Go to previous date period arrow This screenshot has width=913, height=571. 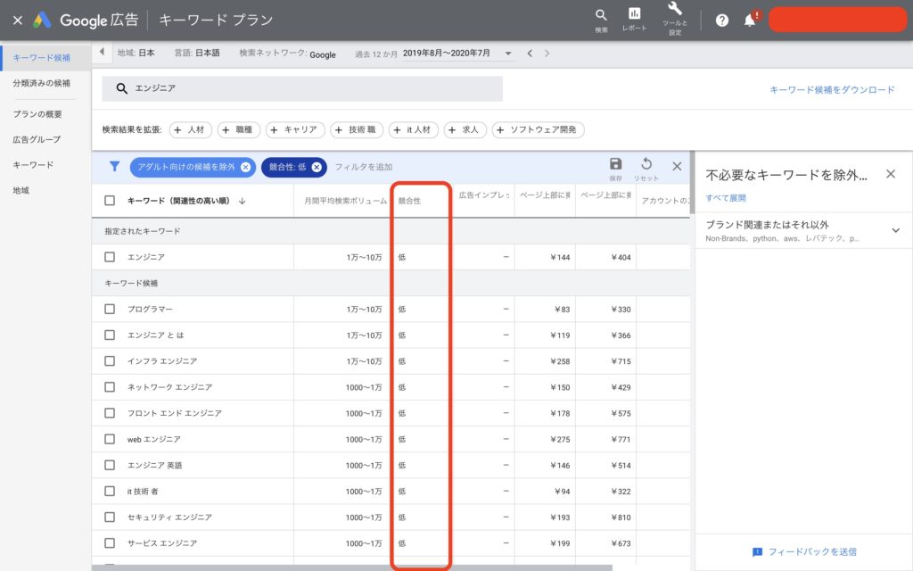tap(530, 54)
